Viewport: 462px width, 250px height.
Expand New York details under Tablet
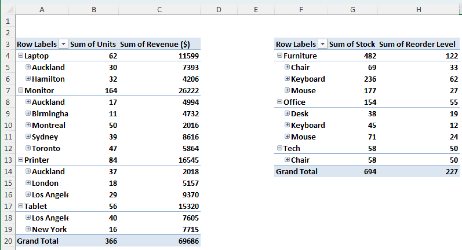click(x=28, y=229)
